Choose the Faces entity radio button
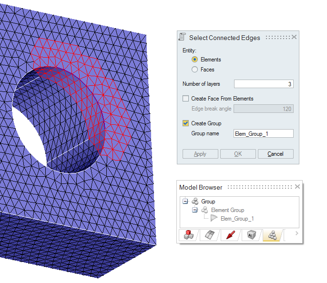The height and width of the screenshot is (283, 327). click(194, 70)
